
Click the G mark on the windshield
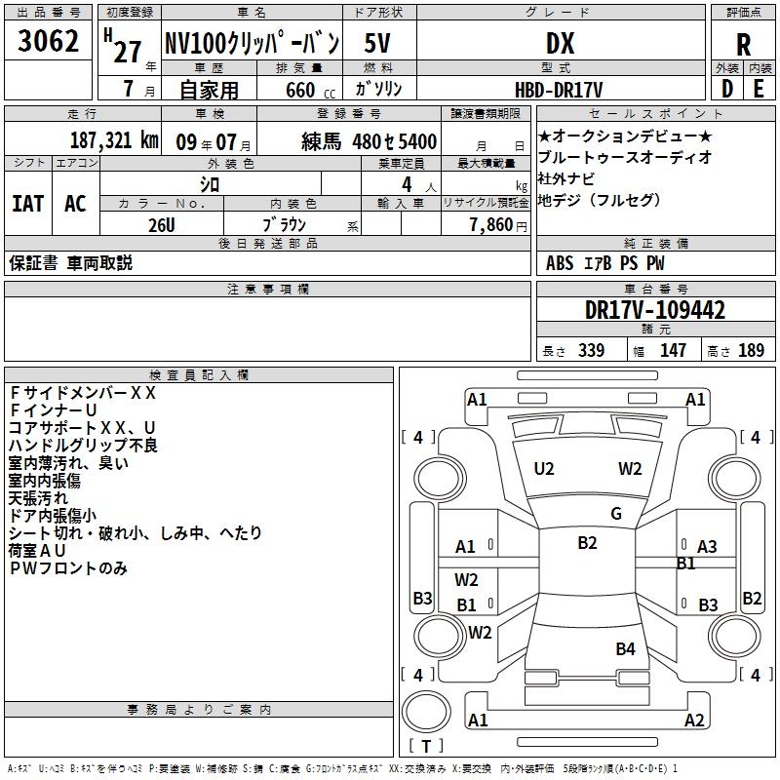pos(615,514)
